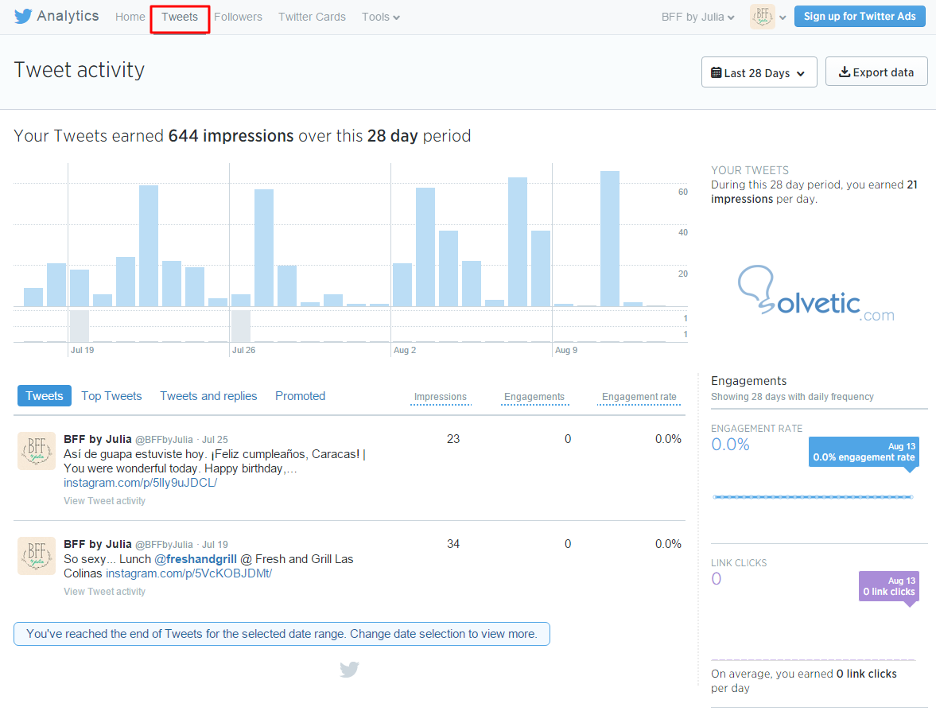Switch to the Top Tweets tab
Viewport: 936px width, 715px height.
point(111,396)
